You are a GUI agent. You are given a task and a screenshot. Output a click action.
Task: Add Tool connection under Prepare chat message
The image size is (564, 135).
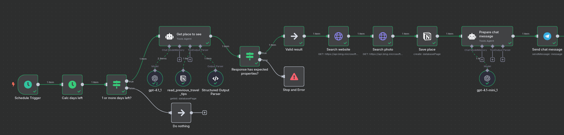492,60
